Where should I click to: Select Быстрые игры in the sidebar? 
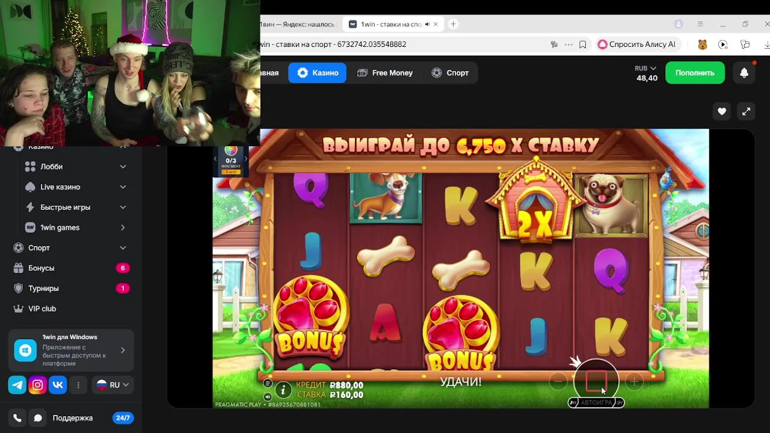(65, 207)
